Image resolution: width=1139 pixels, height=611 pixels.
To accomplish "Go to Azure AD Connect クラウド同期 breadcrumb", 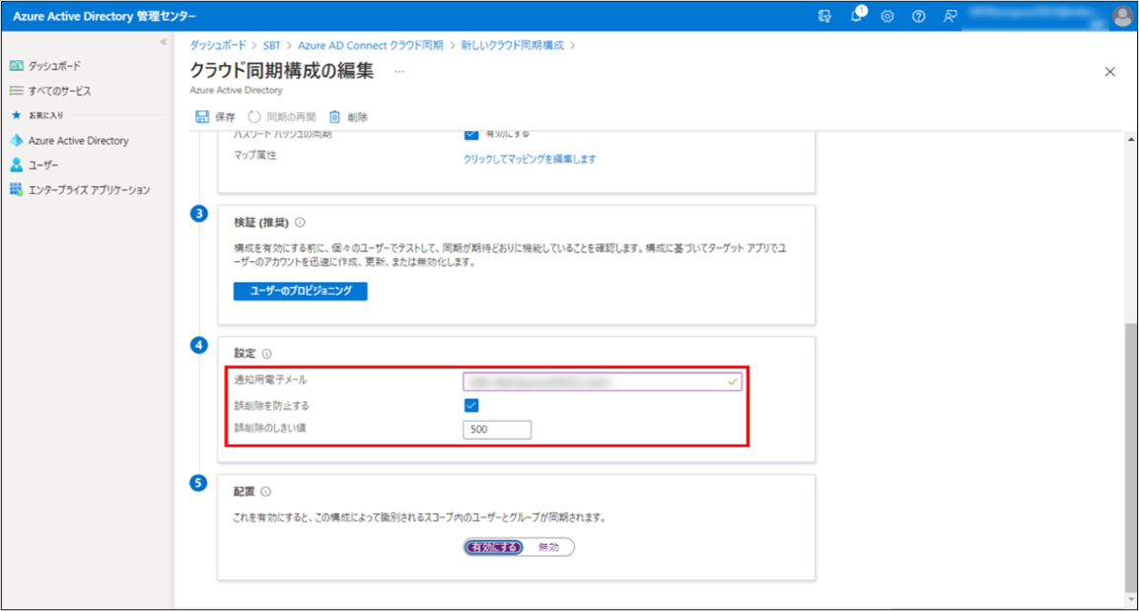I will click(371, 45).
